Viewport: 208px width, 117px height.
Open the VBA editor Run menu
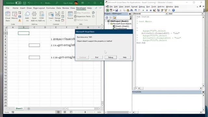(x=148, y=6)
